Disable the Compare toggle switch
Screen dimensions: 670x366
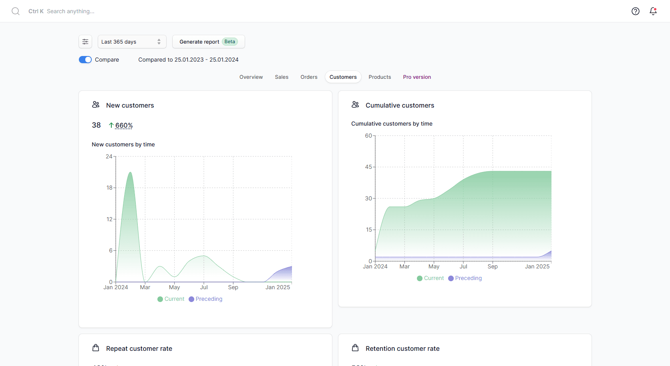click(x=85, y=60)
